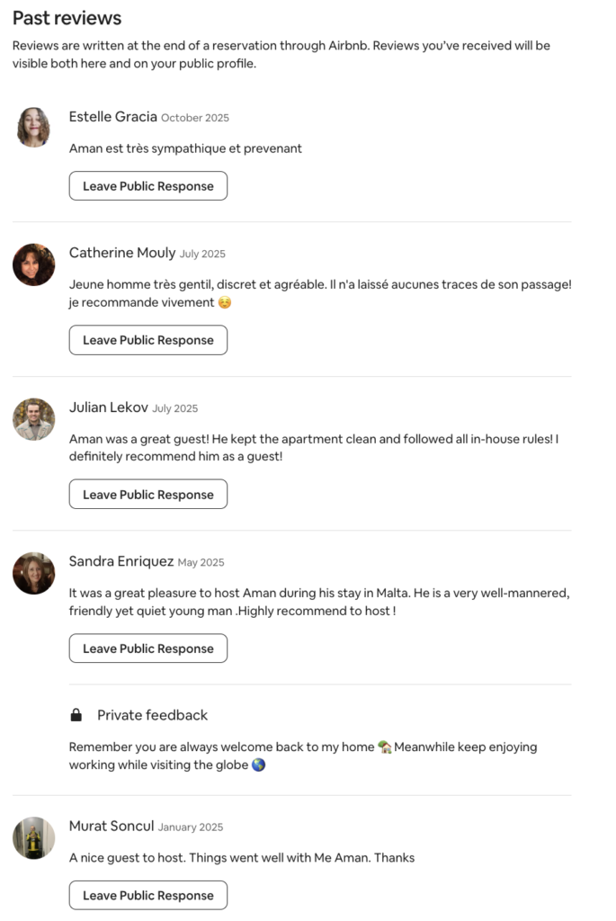The height and width of the screenshot is (921, 616).
Task: Leave public response to Sandra Enriquez's review
Action: 148,648
